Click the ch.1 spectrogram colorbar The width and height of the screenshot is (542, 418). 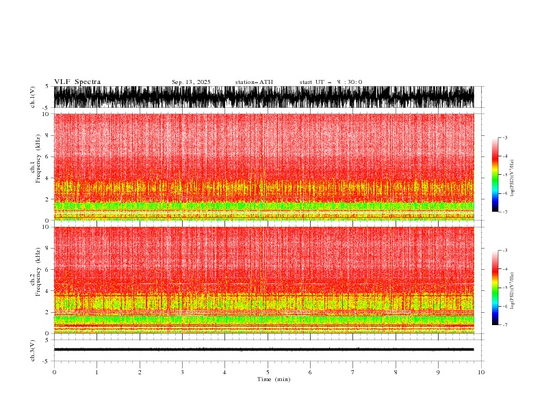495,175
